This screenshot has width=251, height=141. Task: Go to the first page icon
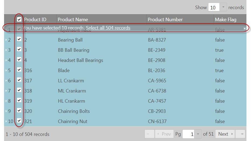pos(148,134)
